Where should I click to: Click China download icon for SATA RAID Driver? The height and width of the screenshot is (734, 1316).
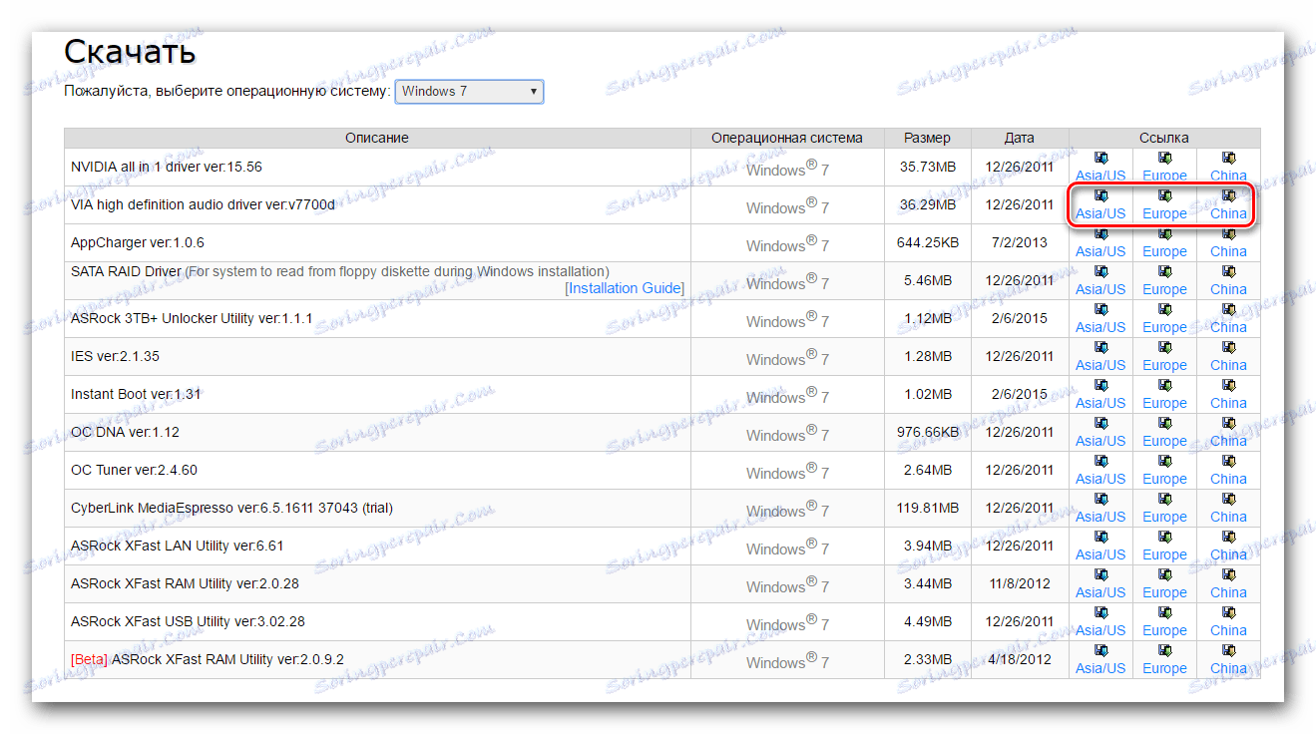(1228, 271)
